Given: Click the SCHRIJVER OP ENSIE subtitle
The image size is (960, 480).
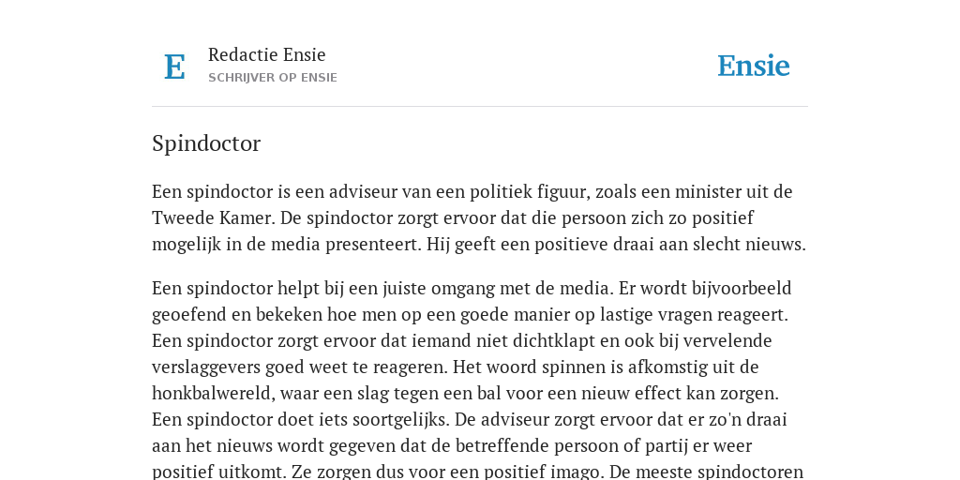Looking at the screenshot, I should (273, 78).
